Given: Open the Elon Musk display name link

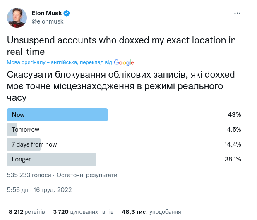Looking at the screenshot, I should point(47,13).
